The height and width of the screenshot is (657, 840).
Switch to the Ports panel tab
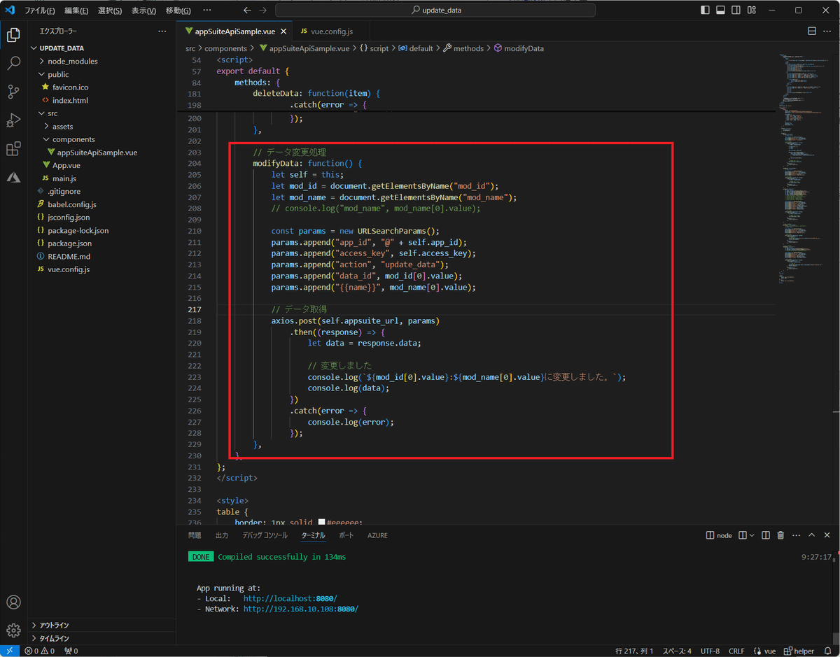[346, 535]
